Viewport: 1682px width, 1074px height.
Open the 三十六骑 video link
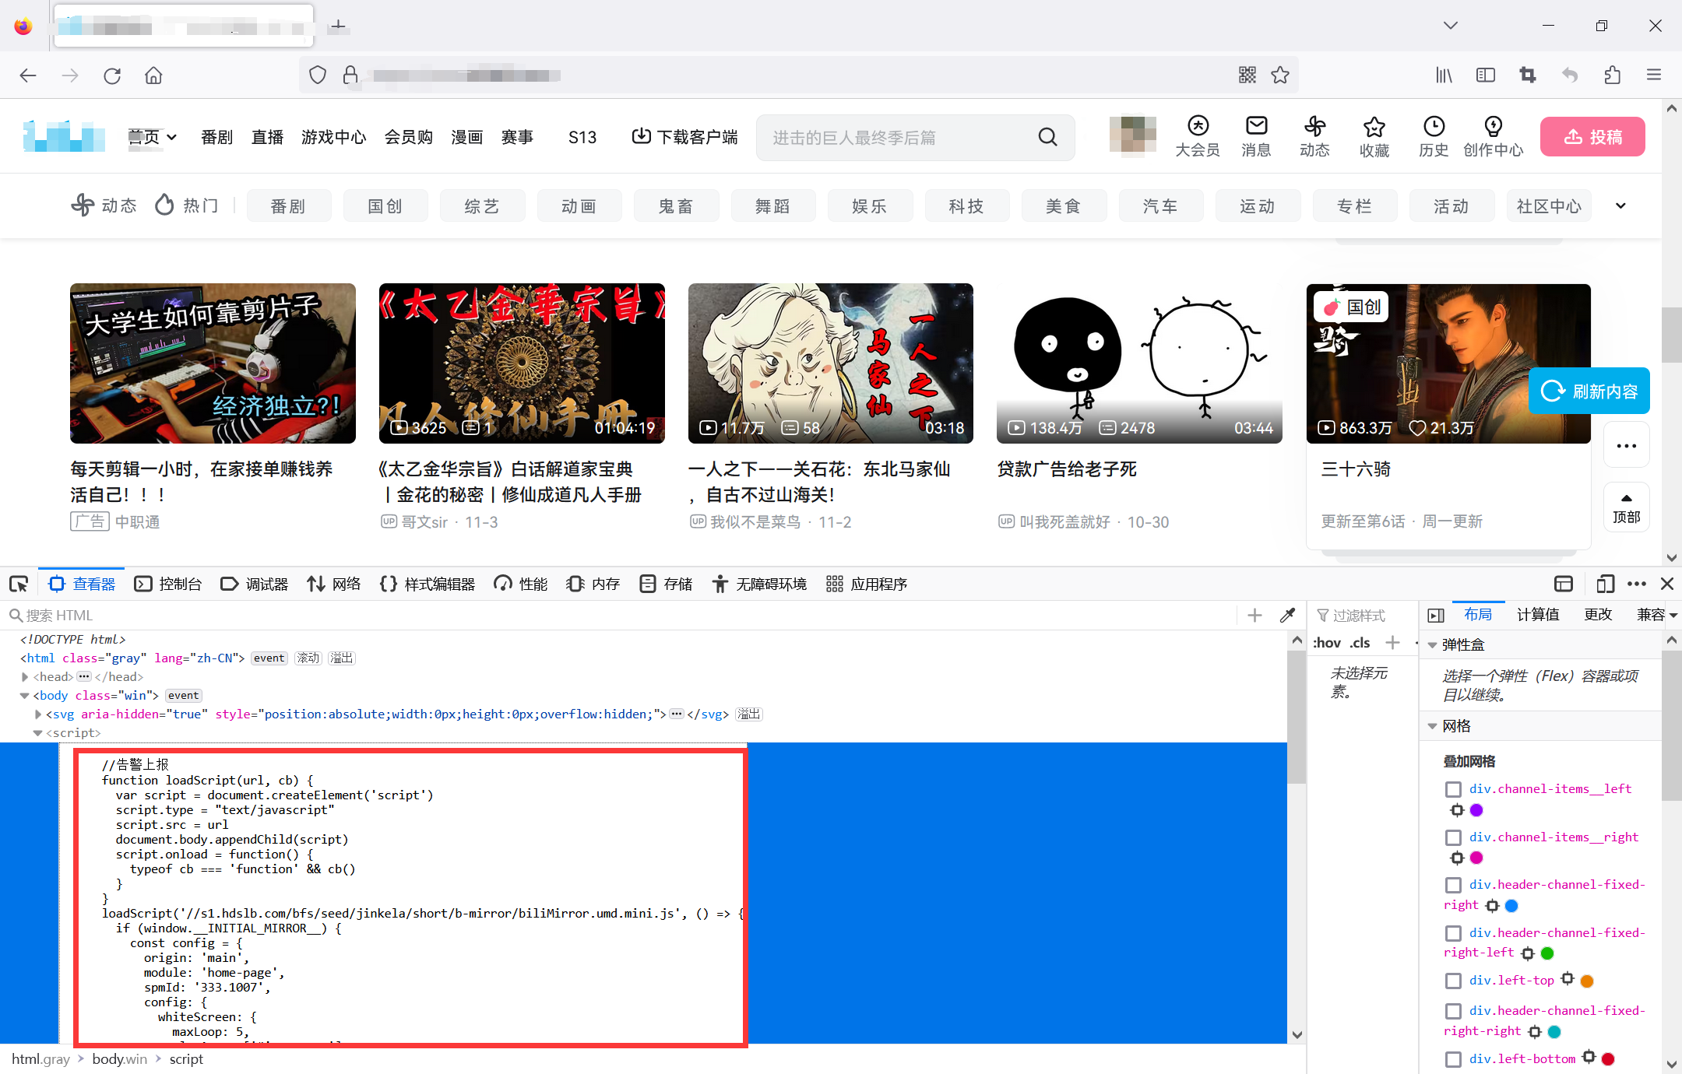[1355, 469]
